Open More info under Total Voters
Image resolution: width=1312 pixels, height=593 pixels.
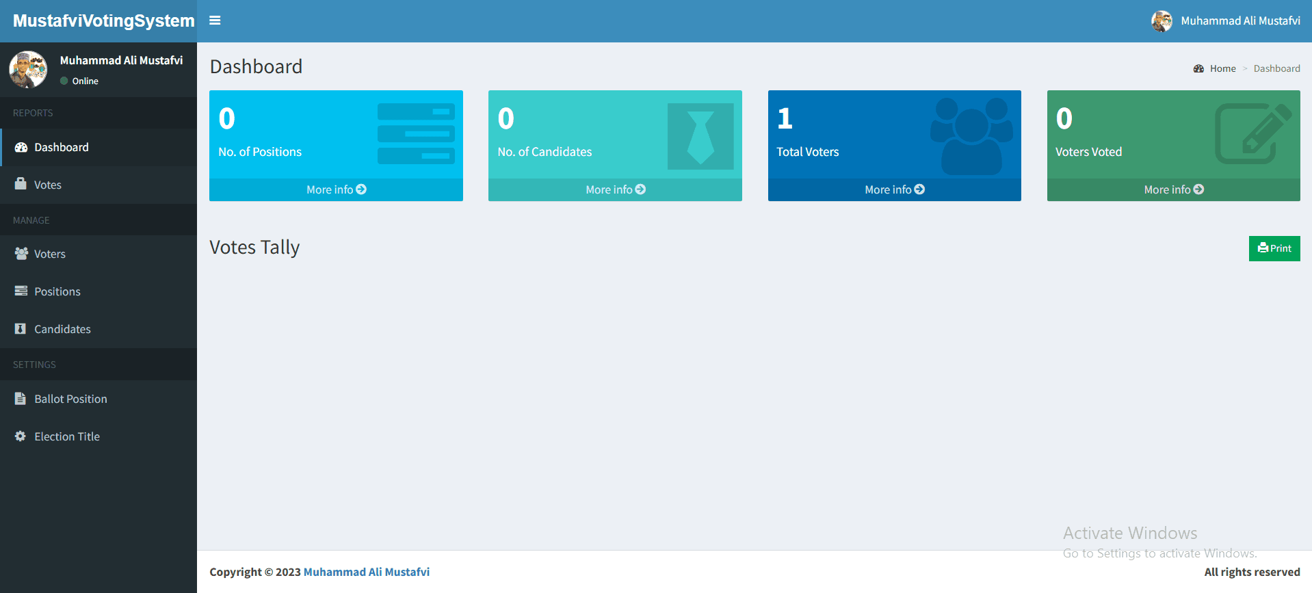coord(894,189)
